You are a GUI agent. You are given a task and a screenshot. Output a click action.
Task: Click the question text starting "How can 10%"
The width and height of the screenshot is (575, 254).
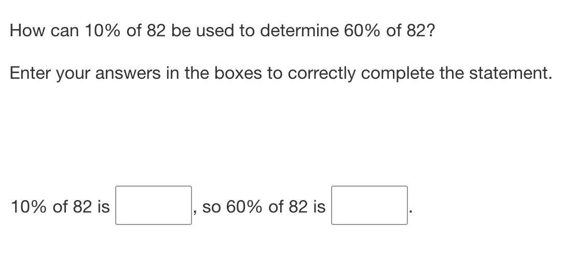tap(222, 31)
